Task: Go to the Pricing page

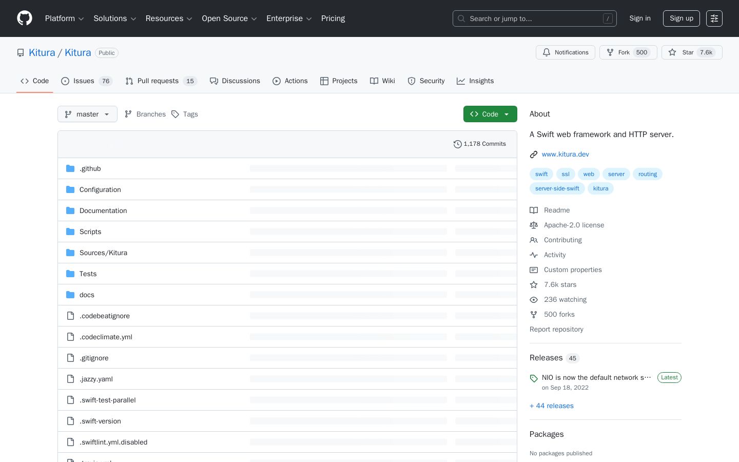Action: [333, 18]
